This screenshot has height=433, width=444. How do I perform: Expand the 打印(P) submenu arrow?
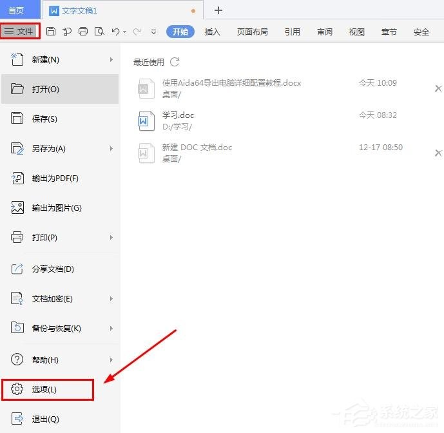pyautogui.click(x=111, y=237)
